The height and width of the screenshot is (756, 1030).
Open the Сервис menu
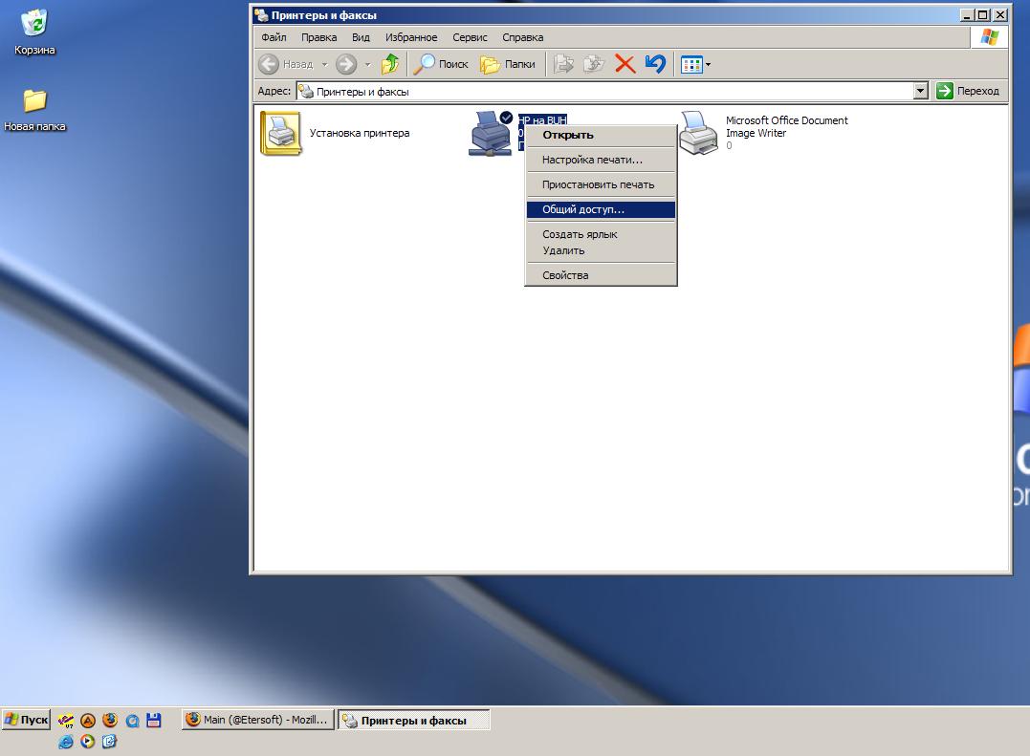(x=470, y=37)
